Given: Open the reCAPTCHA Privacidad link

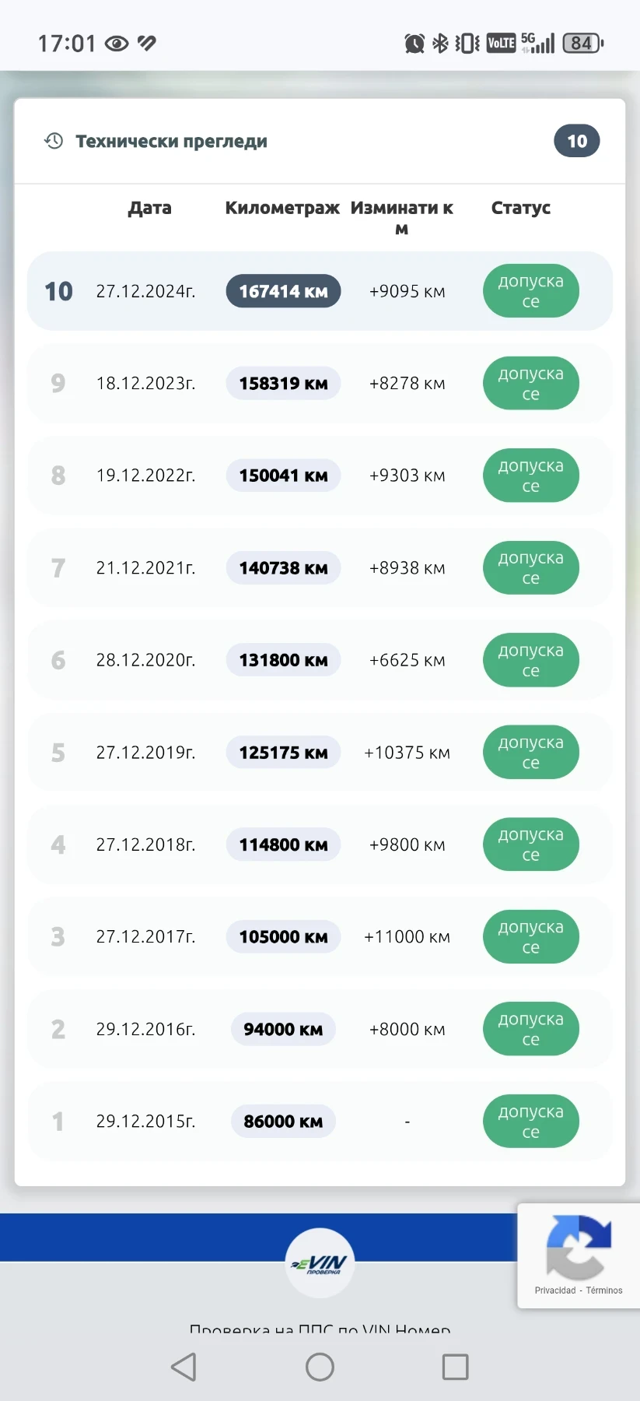Looking at the screenshot, I should [555, 1290].
